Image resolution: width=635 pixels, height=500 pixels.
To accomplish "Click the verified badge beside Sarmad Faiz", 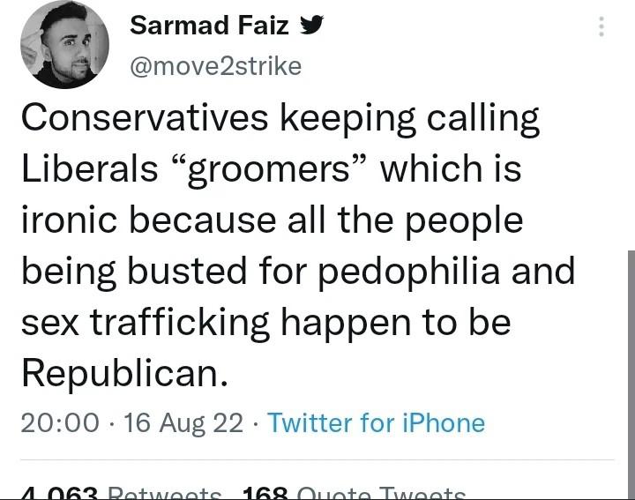I will point(310,26).
